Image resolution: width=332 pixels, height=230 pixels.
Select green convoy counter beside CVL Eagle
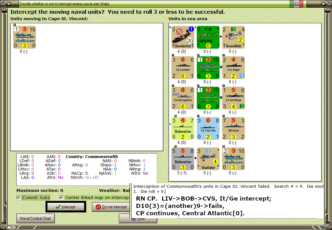tap(208, 67)
